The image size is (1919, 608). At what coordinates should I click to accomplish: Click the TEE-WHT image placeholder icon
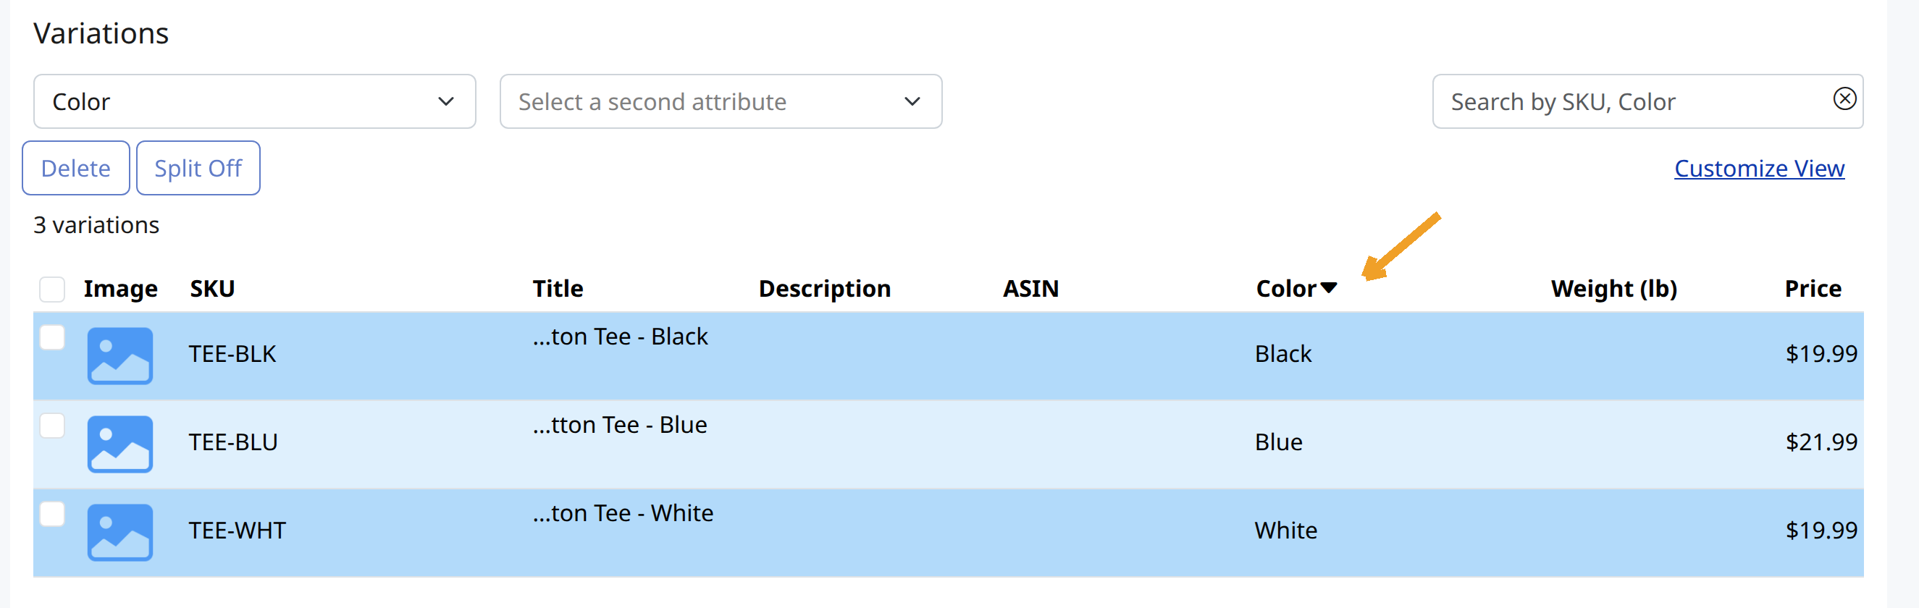point(120,533)
